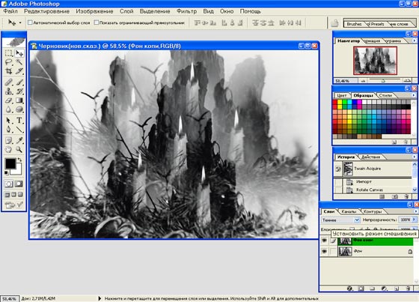Click the black foreground color swatch
This screenshot has width=419, height=302.
click(x=10, y=163)
